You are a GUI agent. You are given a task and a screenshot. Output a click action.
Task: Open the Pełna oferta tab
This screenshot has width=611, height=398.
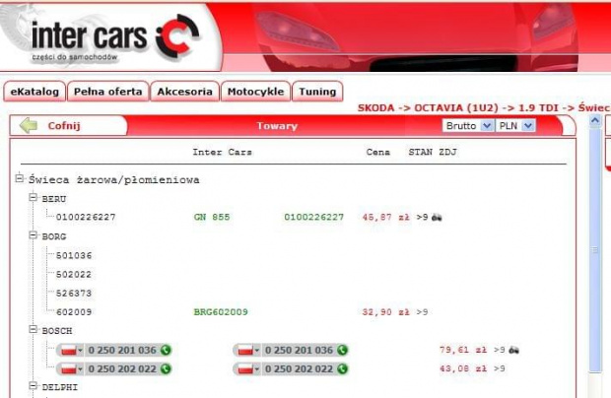108,92
